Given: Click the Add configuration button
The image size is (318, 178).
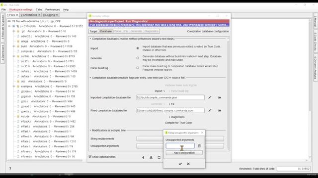Looking at the screenshot, I should (184, 153).
